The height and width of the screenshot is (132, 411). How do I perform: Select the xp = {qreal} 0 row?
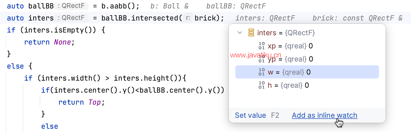[307, 46]
